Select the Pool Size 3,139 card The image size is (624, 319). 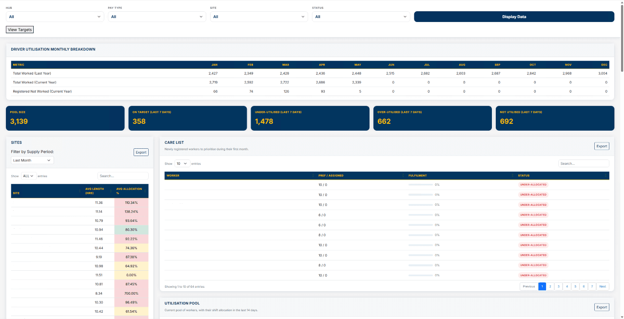tap(65, 118)
